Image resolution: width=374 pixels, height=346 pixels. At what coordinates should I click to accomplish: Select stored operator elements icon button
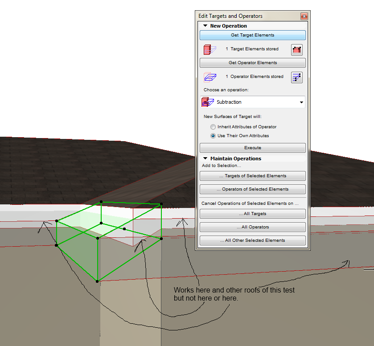[297, 77]
